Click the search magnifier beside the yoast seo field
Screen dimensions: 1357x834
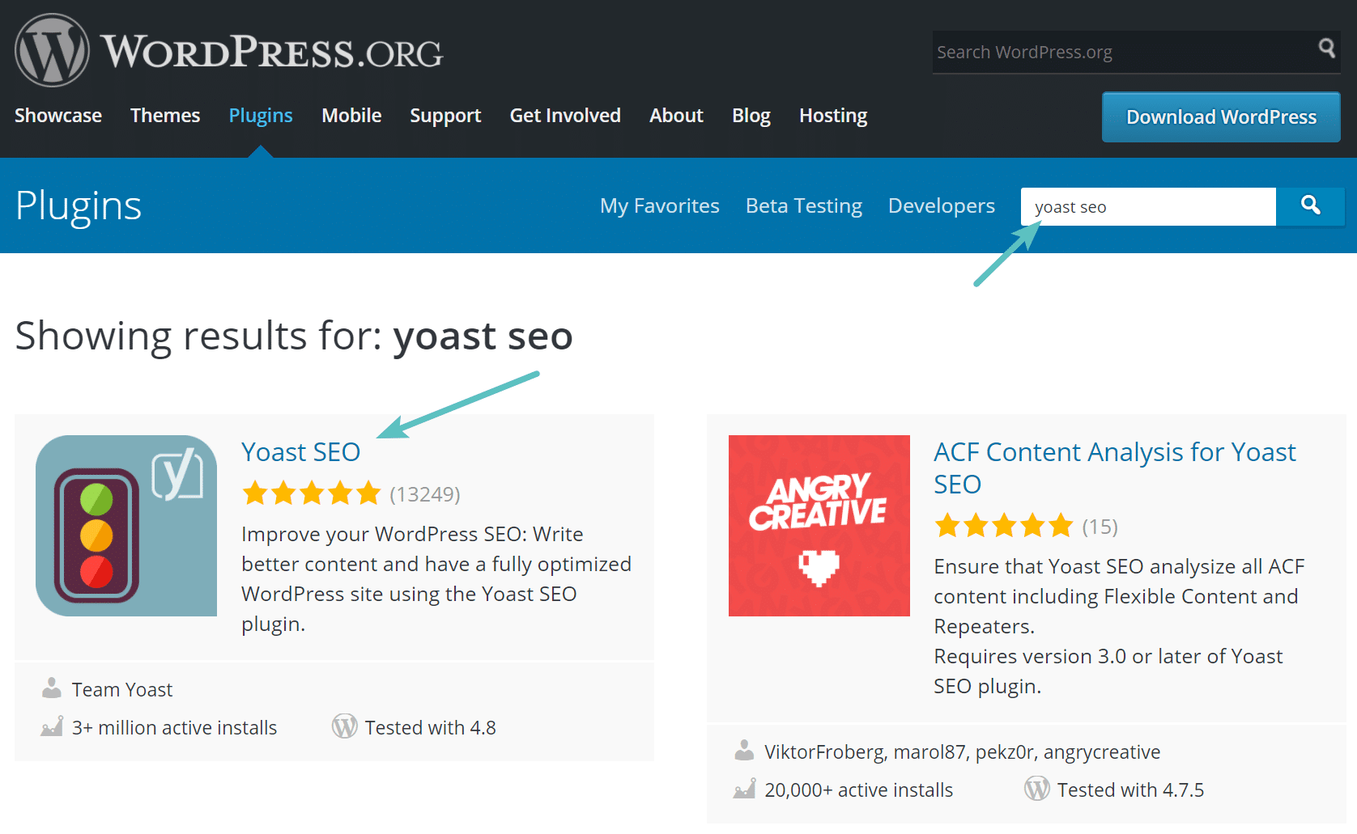click(1310, 206)
